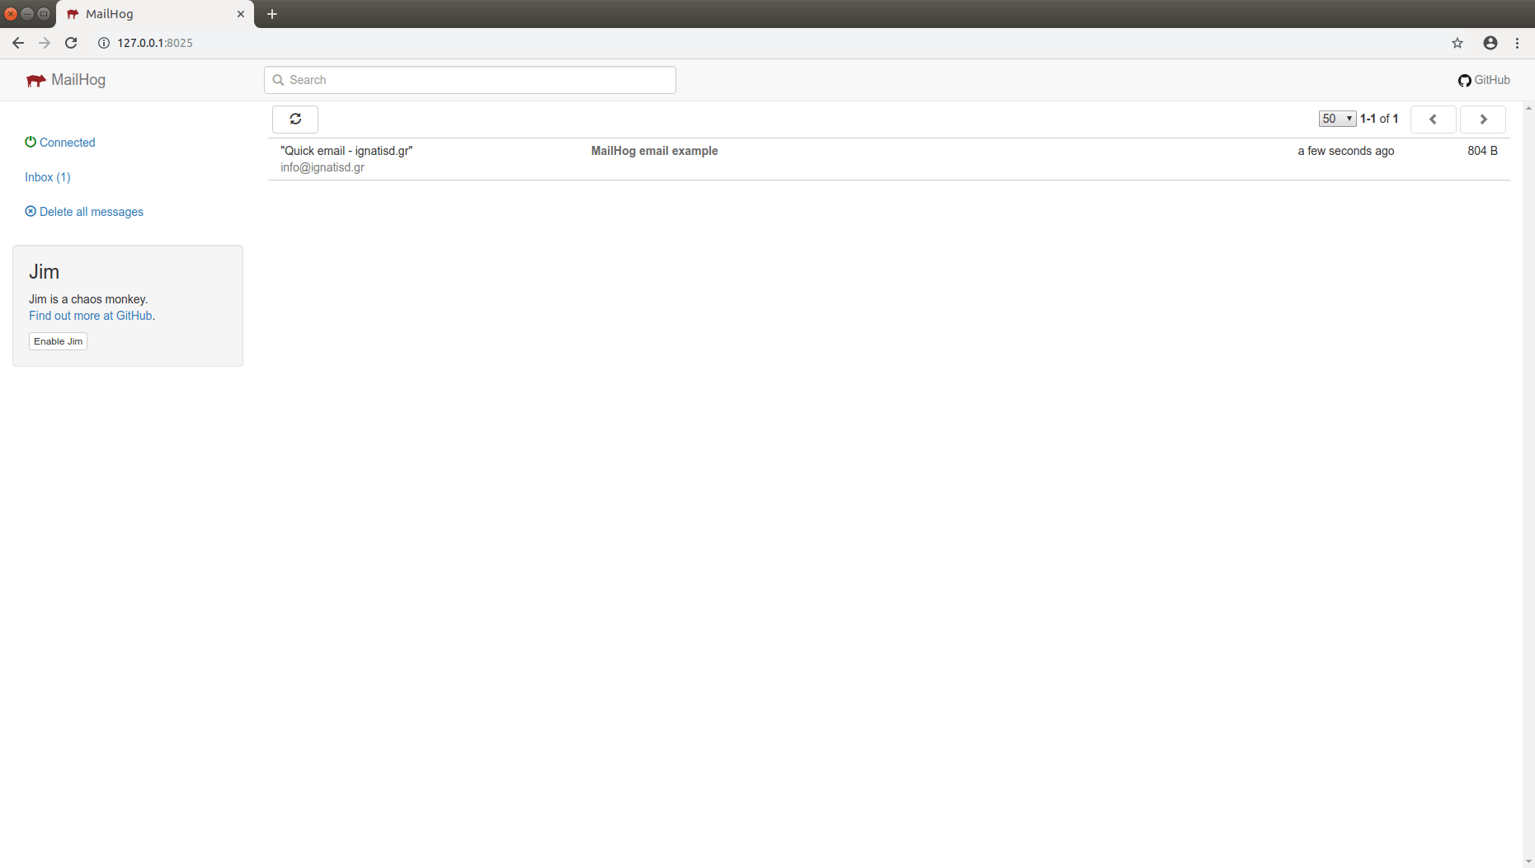Switch to the MailHog browser tab

tap(132, 14)
